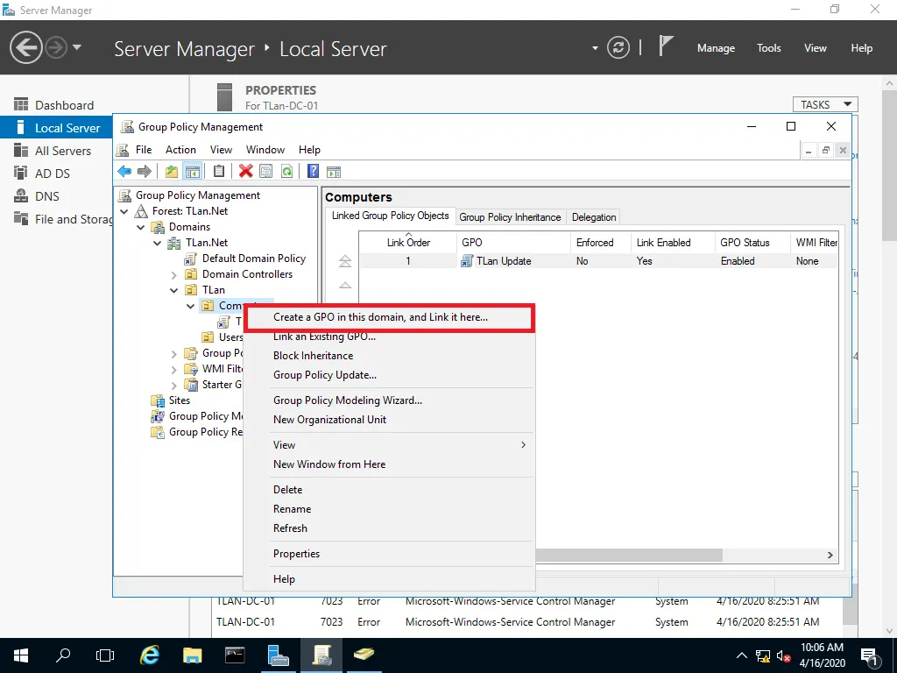Image resolution: width=897 pixels, height=673 pixels.
Task: Collapse the TLan organizational unit node
Action: tap(174, 290)
